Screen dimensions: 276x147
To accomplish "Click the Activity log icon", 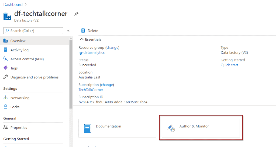I will pyautogui.click(x=6, y=50).
